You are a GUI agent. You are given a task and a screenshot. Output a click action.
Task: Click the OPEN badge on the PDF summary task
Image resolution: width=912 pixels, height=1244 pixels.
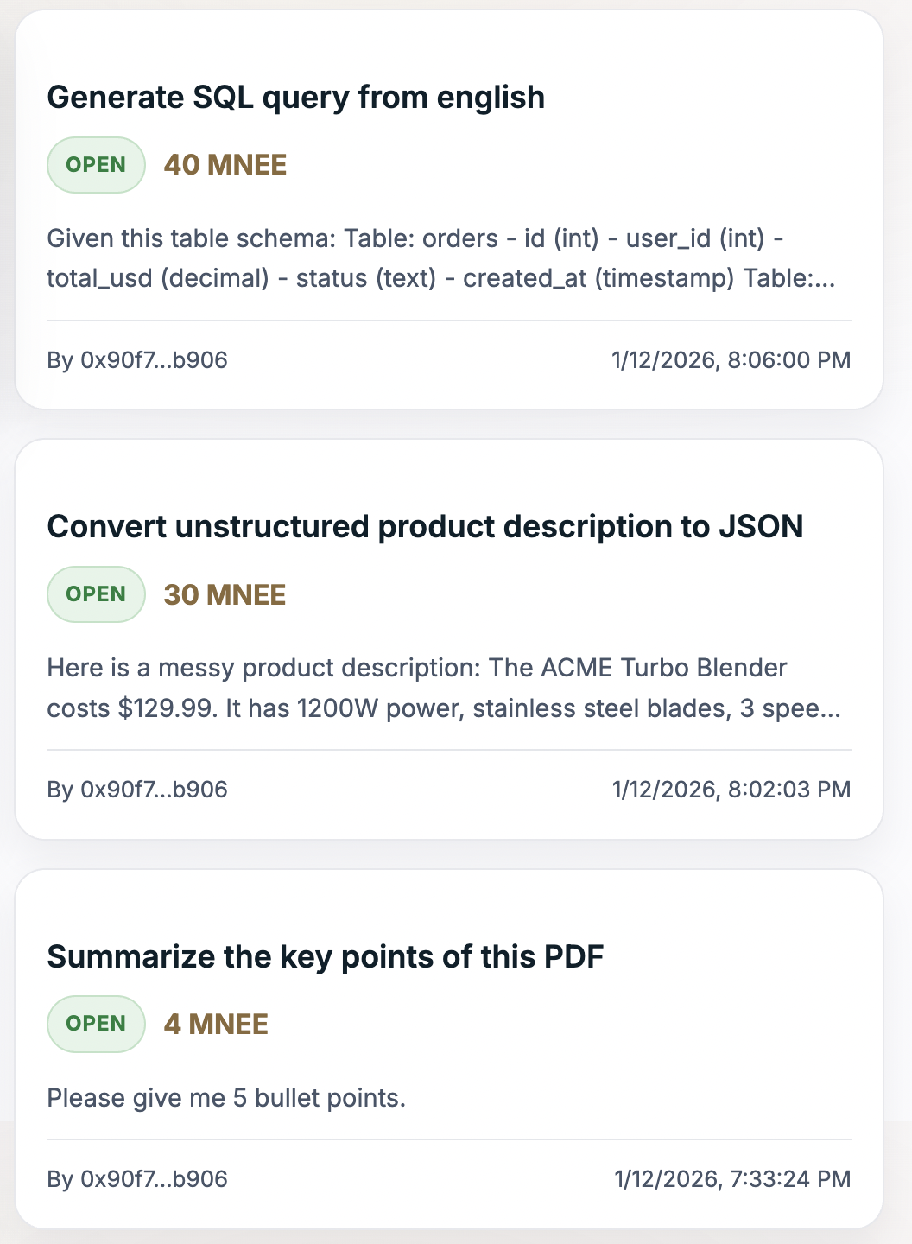96,1024
